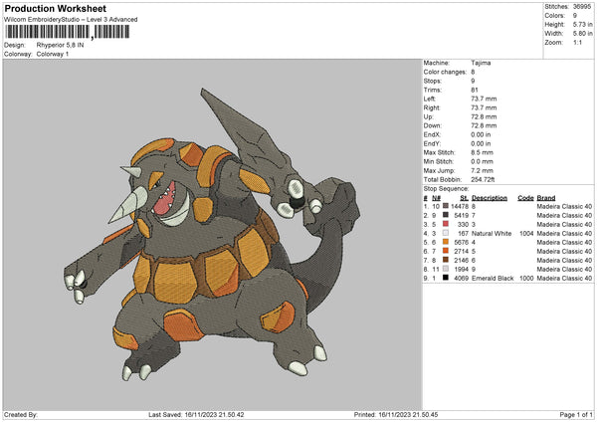Select the Stop Sequence section label
The image size is (597, 422).
pos(444,186)
